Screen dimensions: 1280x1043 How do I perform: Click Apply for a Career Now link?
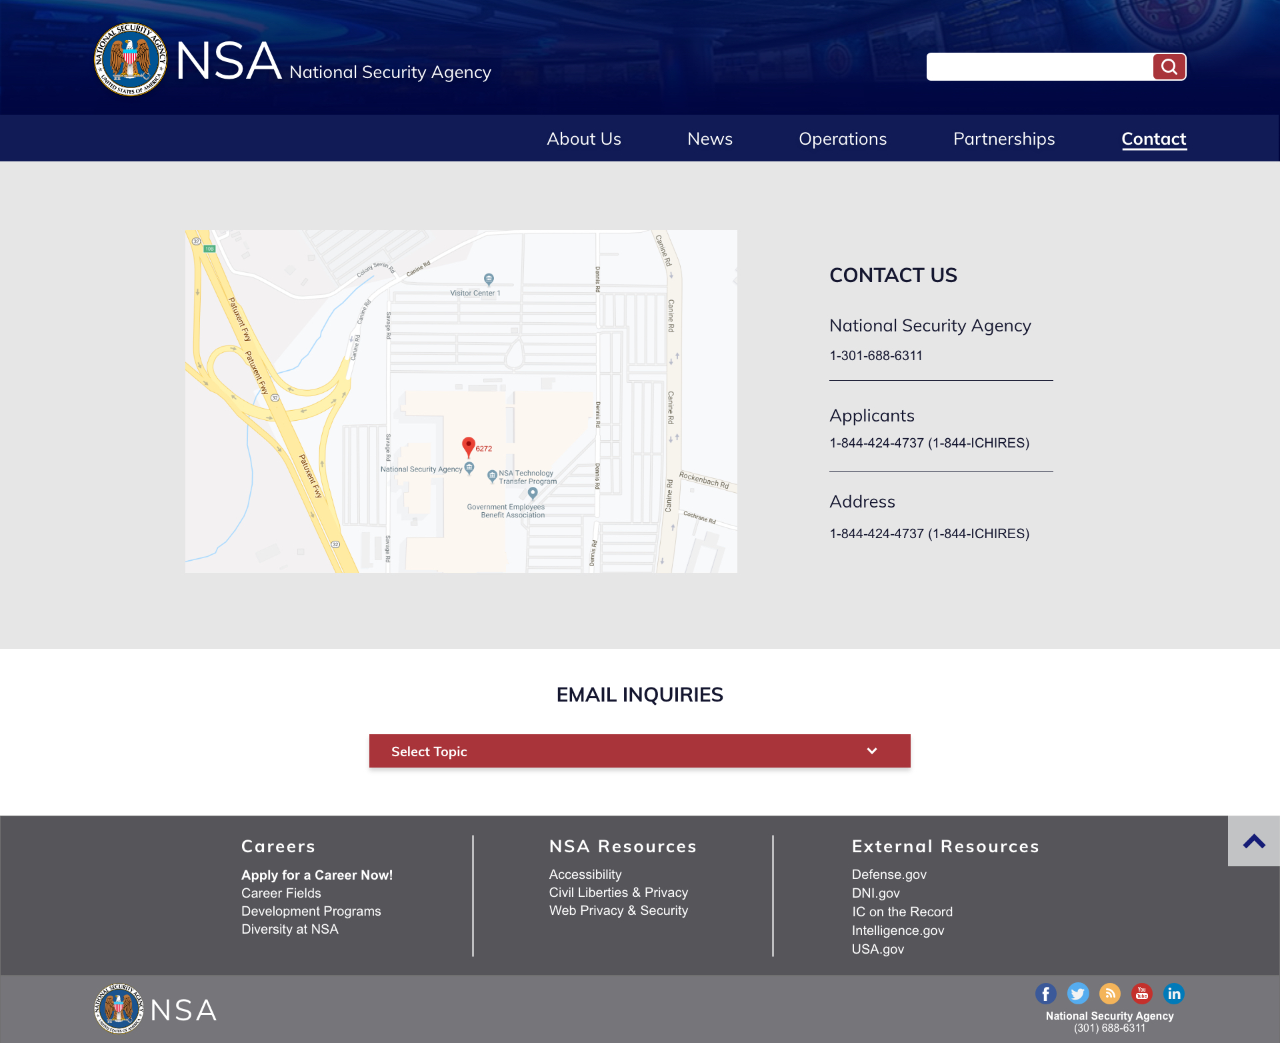coord(317,874)
